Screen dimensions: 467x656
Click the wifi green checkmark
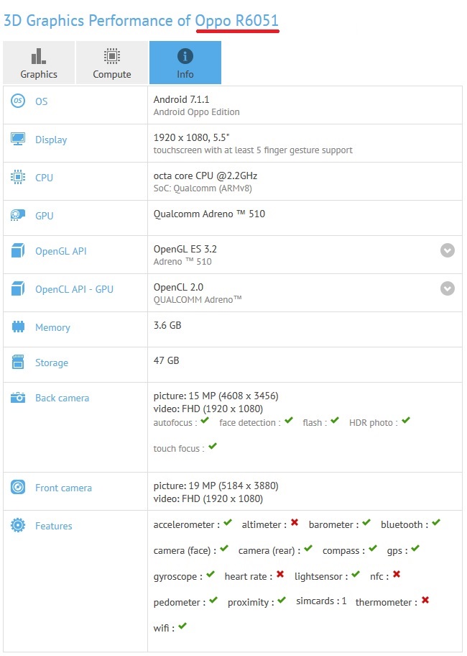pos(182,627)
